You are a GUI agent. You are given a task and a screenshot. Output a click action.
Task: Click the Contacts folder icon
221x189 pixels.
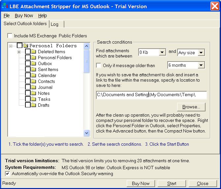tap(34, 81)
